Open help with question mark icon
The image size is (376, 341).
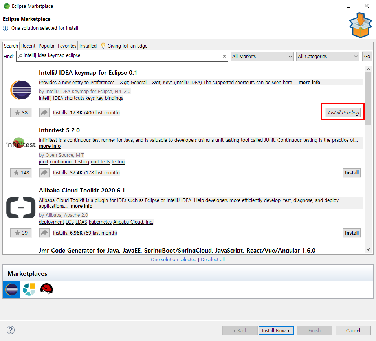click(11, 330)
